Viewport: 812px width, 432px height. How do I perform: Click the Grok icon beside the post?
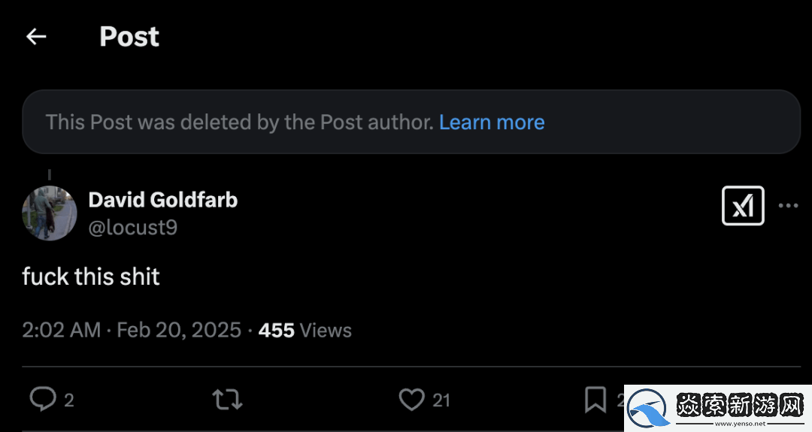coord(743,206)
